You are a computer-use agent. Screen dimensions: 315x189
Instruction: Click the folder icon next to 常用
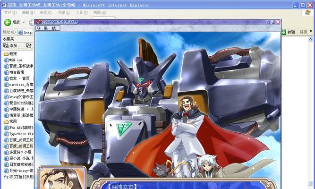(6, 121)
